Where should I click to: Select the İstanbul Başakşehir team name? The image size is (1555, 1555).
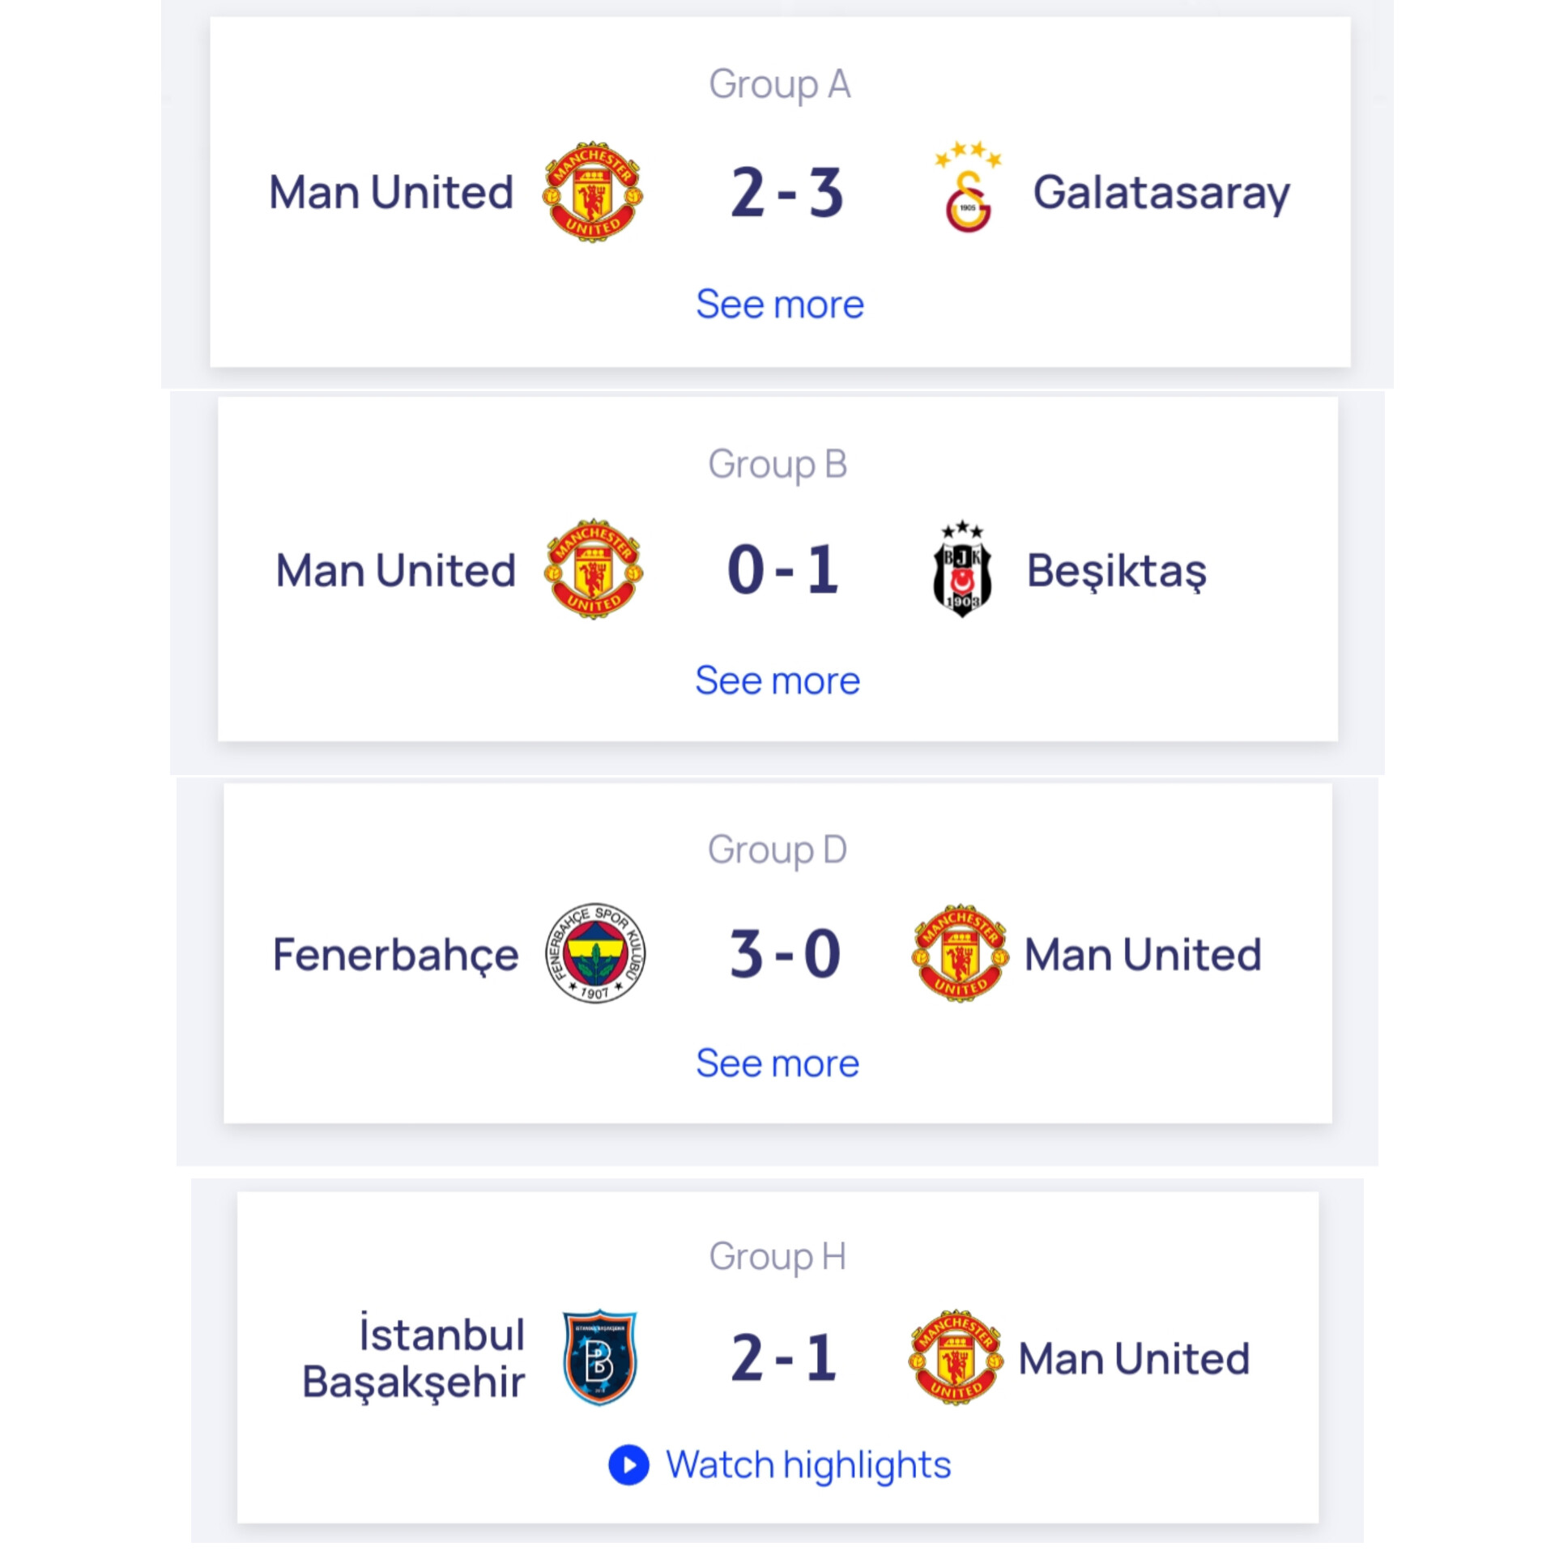(413, 1357)
